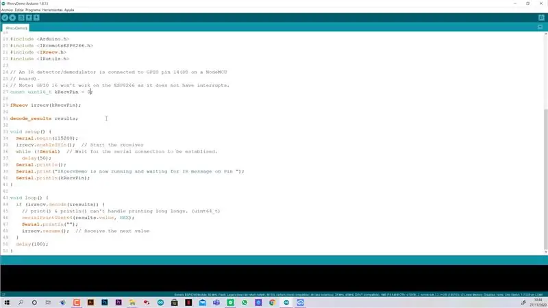Open the Mail app from taskbar
548x308 pixels.
(202, 303)
